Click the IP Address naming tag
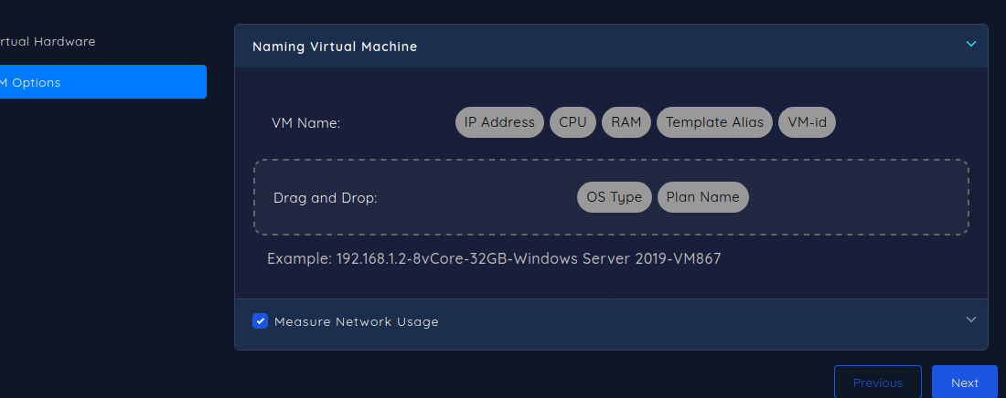This screenshot has height=398, width=1006. 499,122
